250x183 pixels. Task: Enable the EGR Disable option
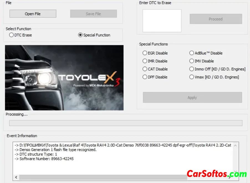click(x=145, y=53)
